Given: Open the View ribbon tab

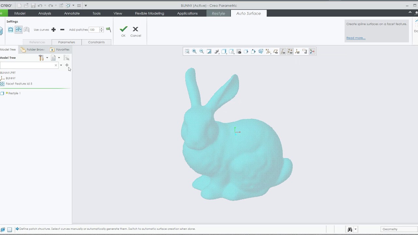Looking at the screenshot, I should (x=118, y=13).
